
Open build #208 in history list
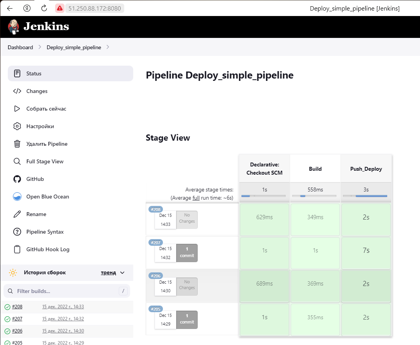click(17, 307)
